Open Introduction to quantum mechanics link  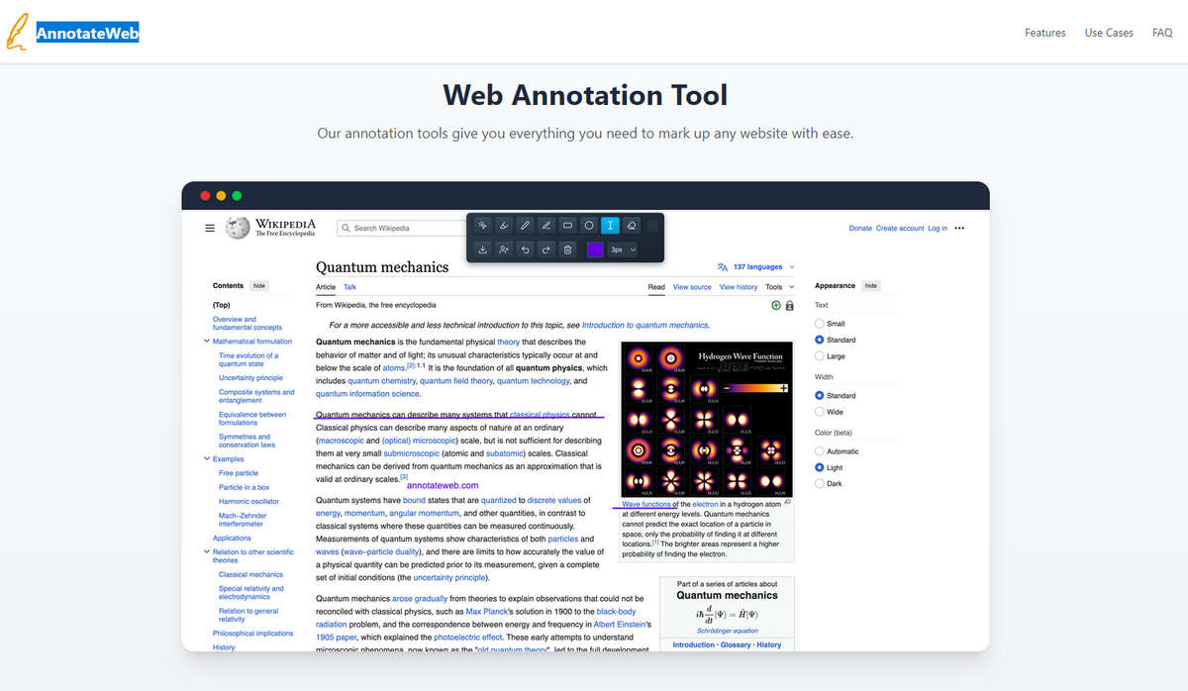[644, 325]
